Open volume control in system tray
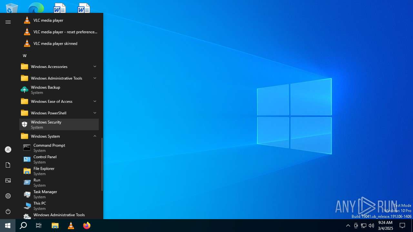The width and height of the screenshot is (413, 232). (371, 226)
